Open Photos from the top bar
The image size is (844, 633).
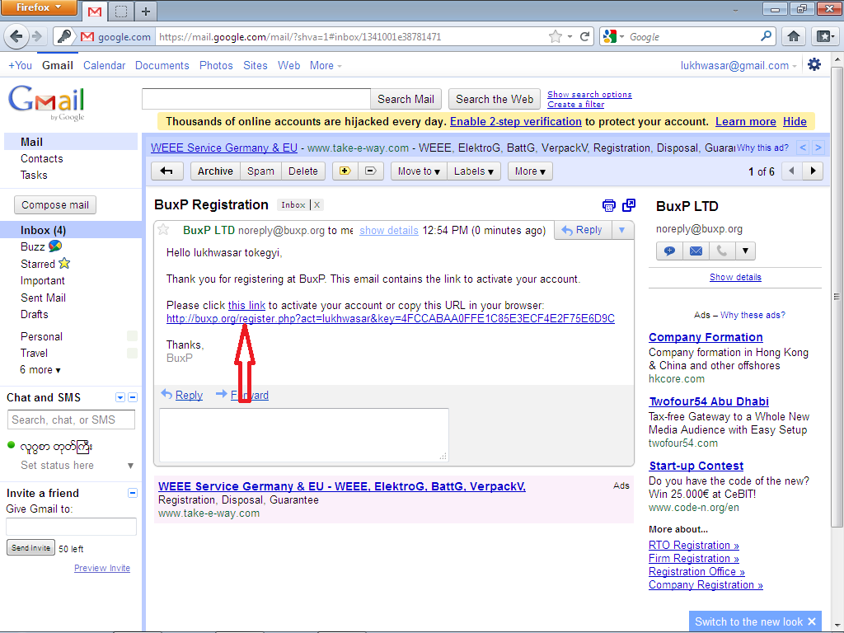[x=216, y=66]
